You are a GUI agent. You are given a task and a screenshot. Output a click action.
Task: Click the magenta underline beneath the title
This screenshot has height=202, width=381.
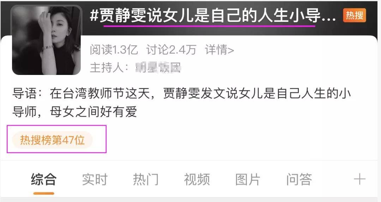[209, 25]
